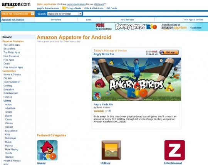Screen dimensions: 208x165
Task: Go to Your Apps & Devices tab
Action: pos(193,20)
